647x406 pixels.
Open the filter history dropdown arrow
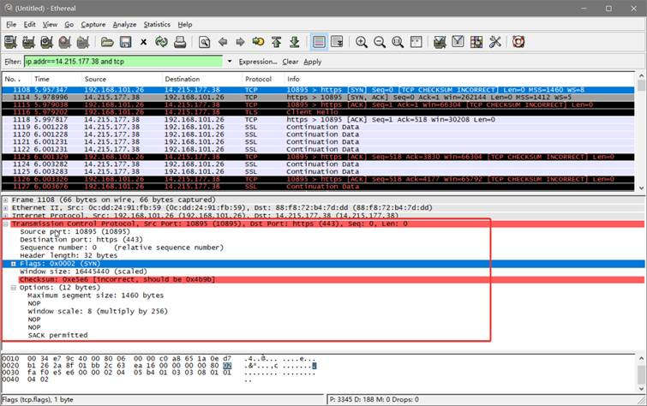click(230, 62)
